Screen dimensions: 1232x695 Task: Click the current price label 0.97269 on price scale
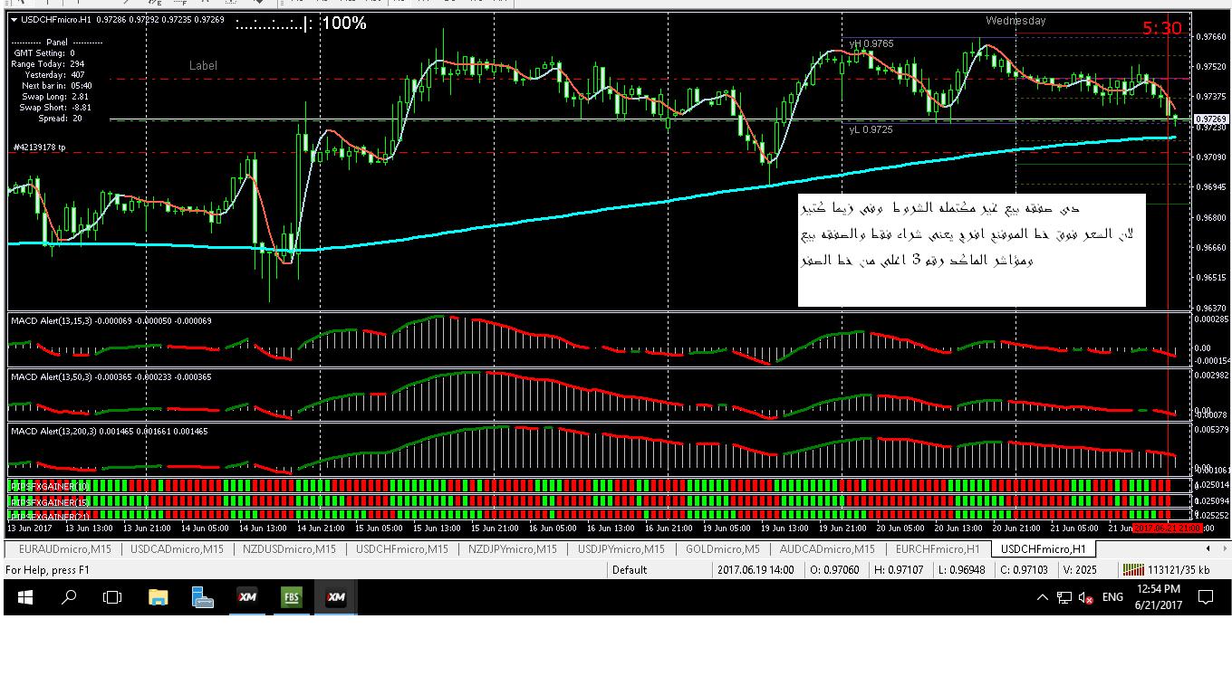[1210, 119]
